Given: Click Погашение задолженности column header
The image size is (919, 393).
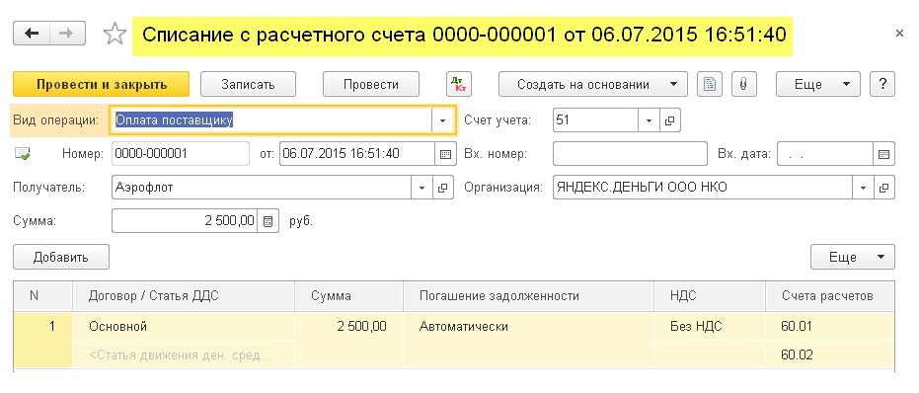Looking at the screenshot, I should (529, 296).
